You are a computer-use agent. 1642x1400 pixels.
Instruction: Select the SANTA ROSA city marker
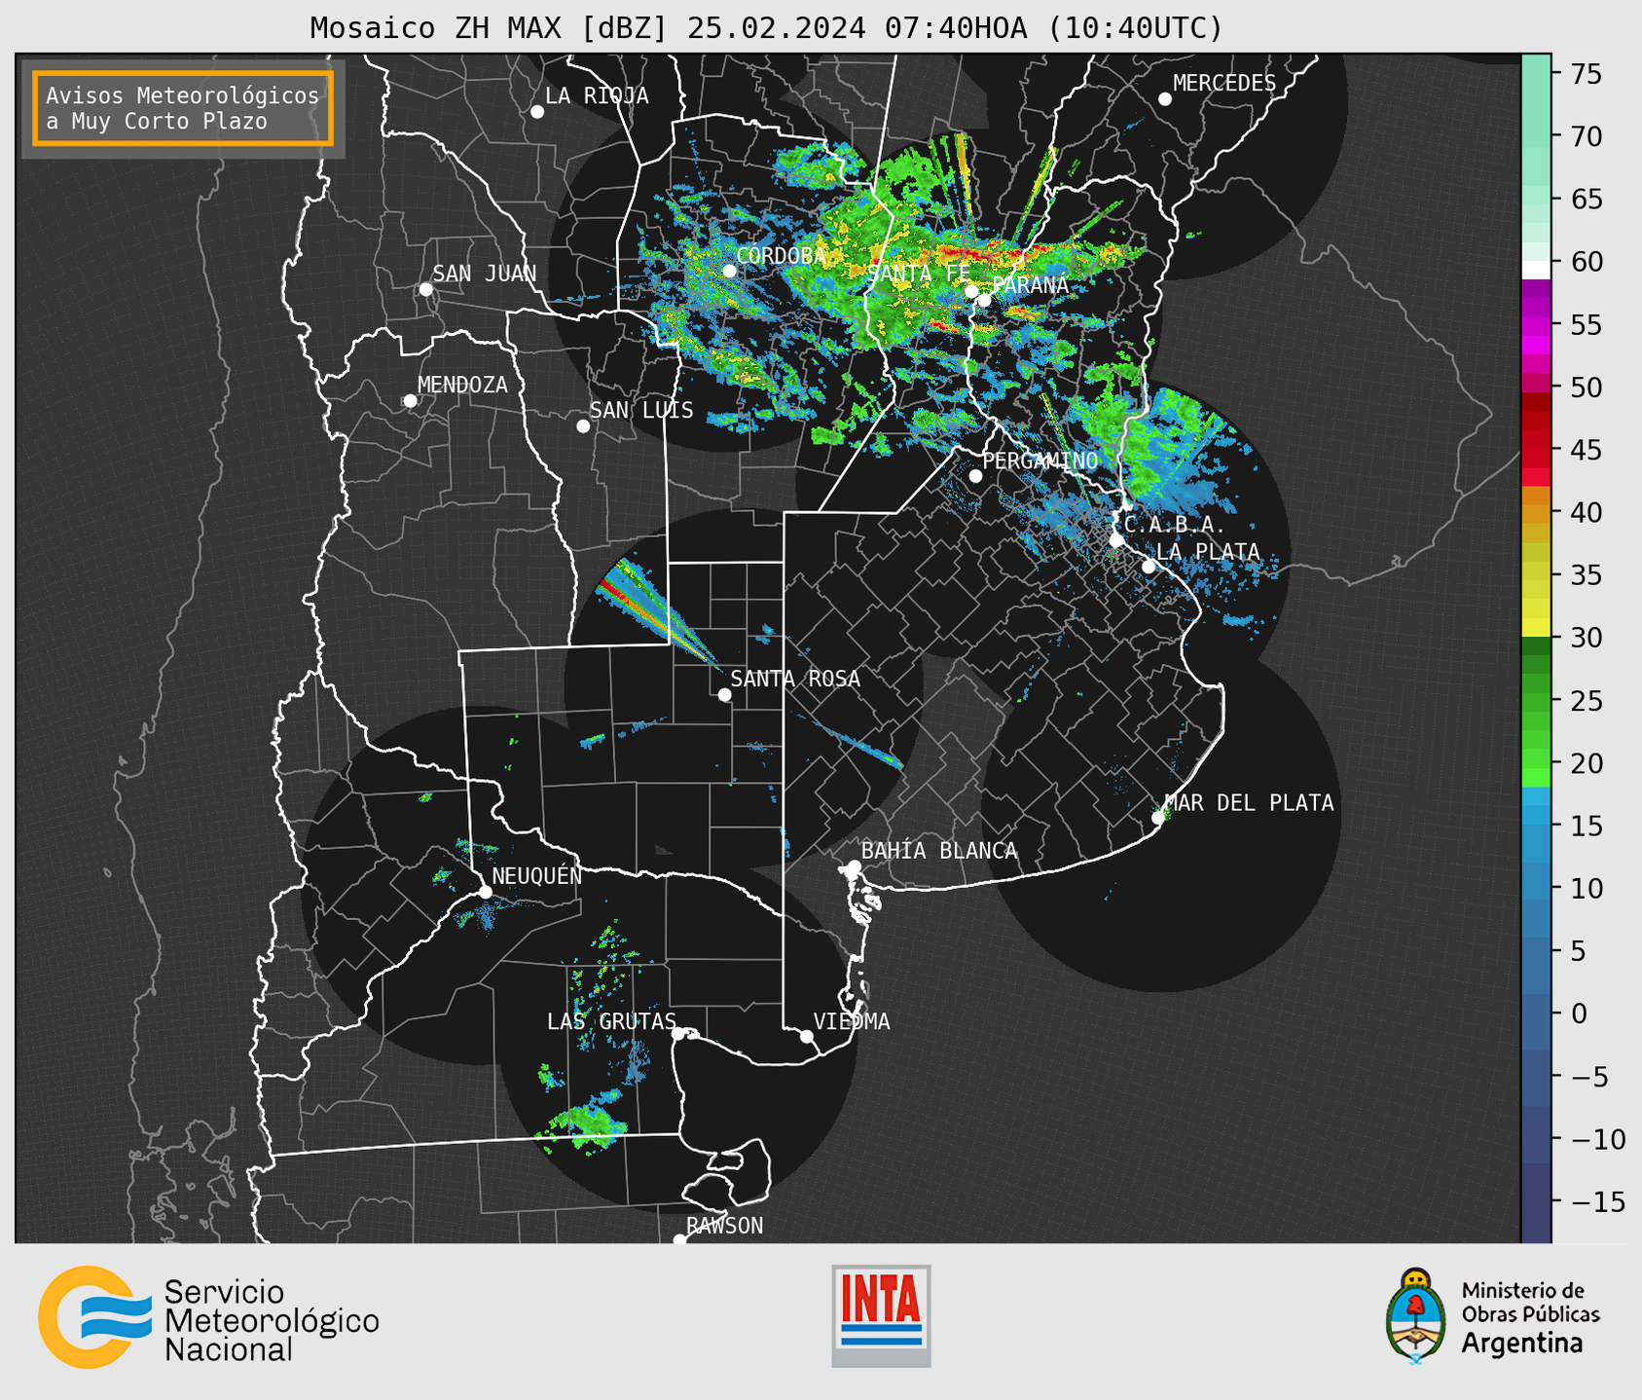click(724, 695)
